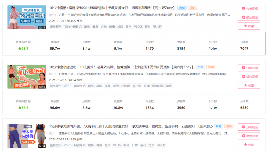
Task: Click 收藏 button for 轻松S曲线 video
Action: click(x=249, y=26)
